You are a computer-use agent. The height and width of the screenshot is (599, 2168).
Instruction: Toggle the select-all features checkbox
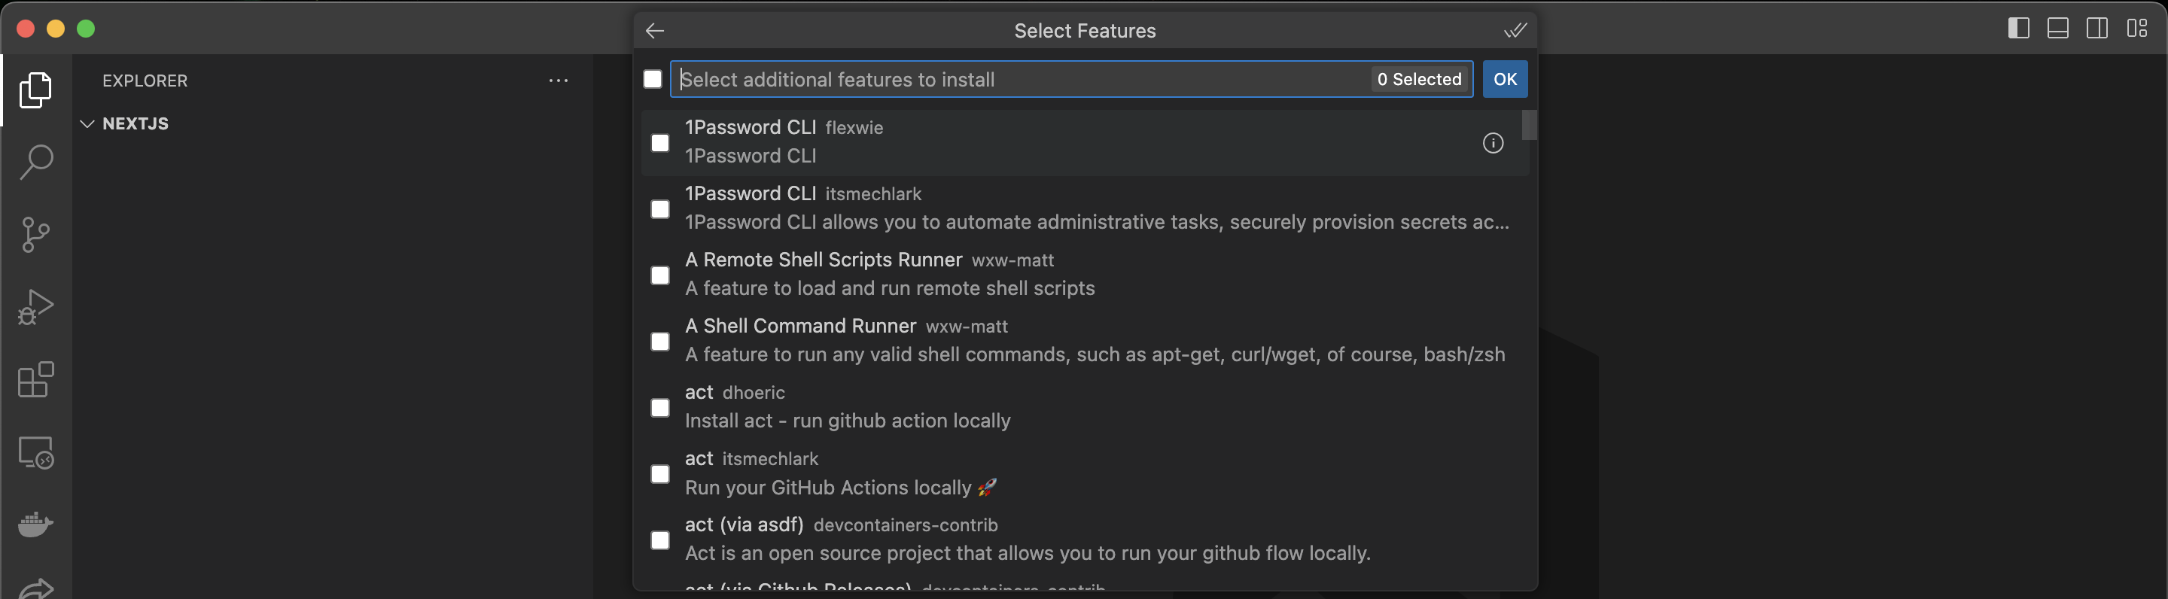[x=652, y=79]
